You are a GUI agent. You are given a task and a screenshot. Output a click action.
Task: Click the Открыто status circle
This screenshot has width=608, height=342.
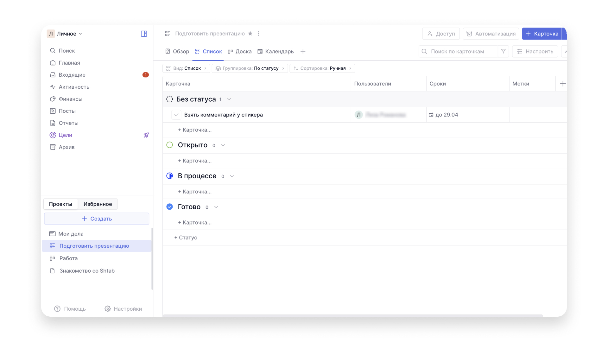169,145
